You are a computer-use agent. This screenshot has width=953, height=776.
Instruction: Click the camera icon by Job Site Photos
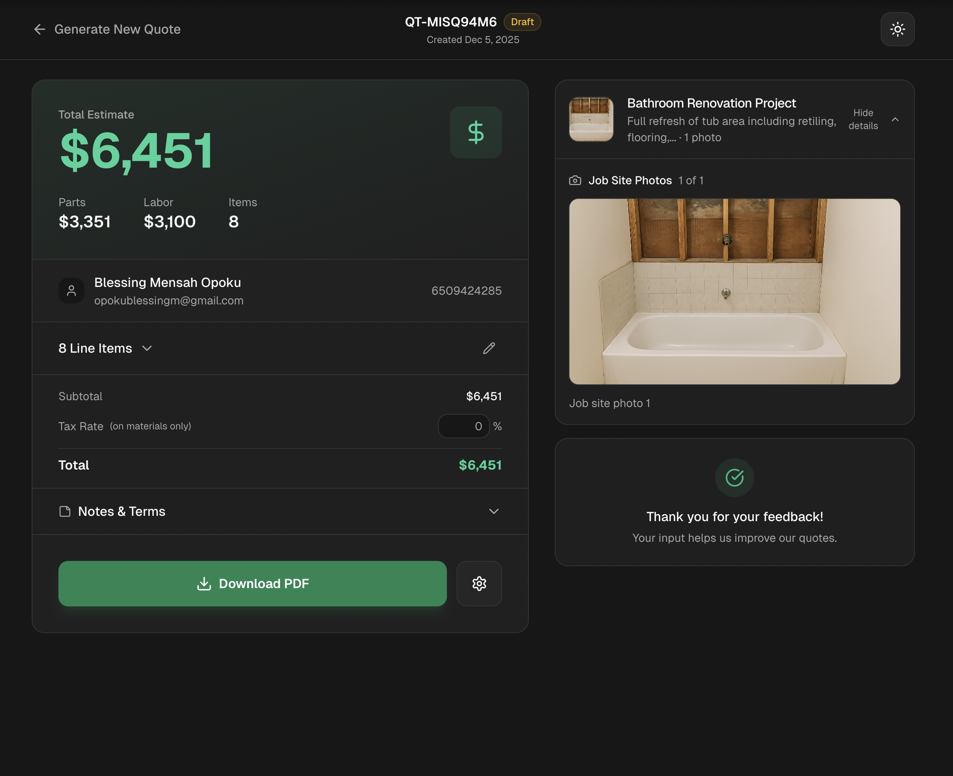click(575, 181)
